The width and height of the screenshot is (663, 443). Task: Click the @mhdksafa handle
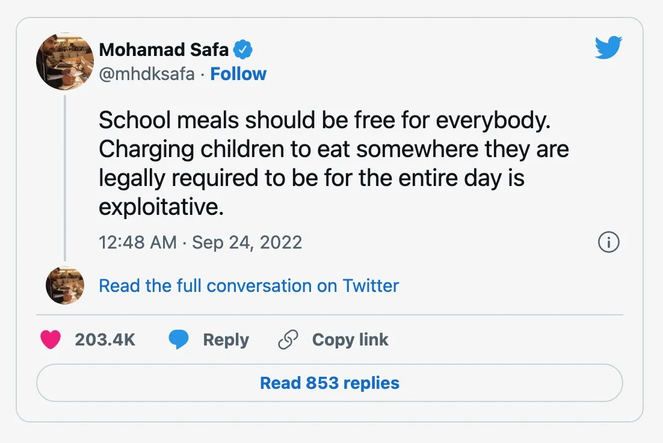pos(147,74)
